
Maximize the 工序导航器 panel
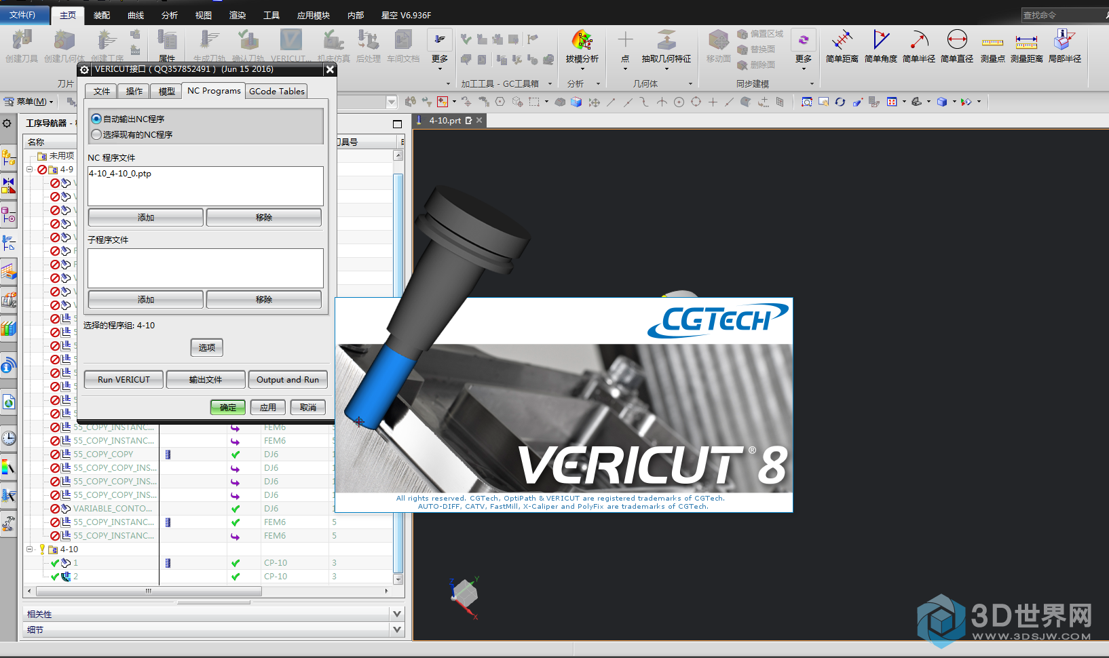(x=397, y=123)
